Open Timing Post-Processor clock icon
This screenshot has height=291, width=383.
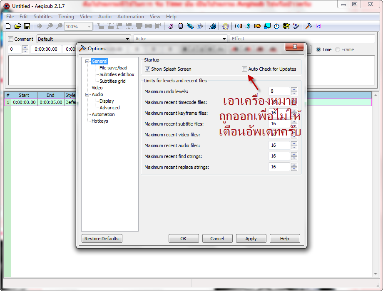276,26
